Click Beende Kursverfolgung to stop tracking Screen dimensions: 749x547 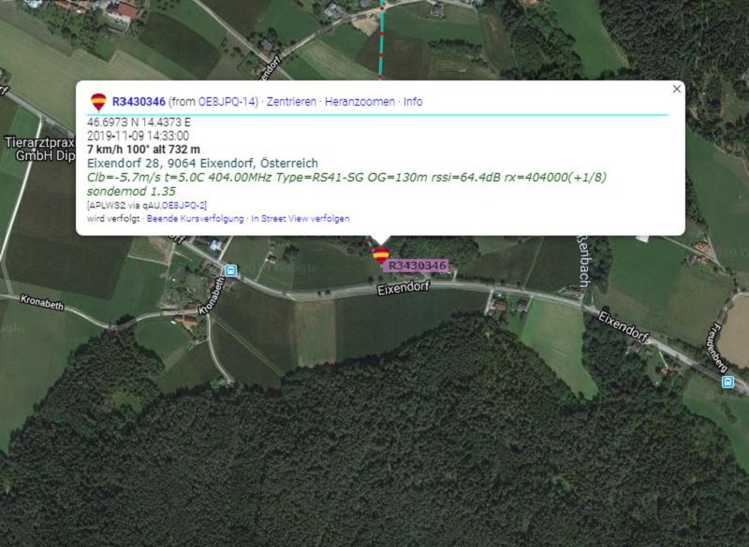195,219
